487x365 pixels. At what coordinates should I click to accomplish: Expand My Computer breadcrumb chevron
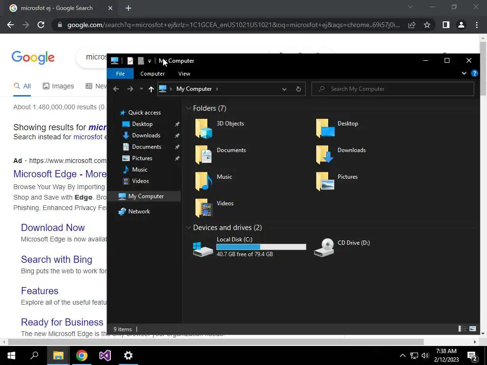tap(217, 89)
